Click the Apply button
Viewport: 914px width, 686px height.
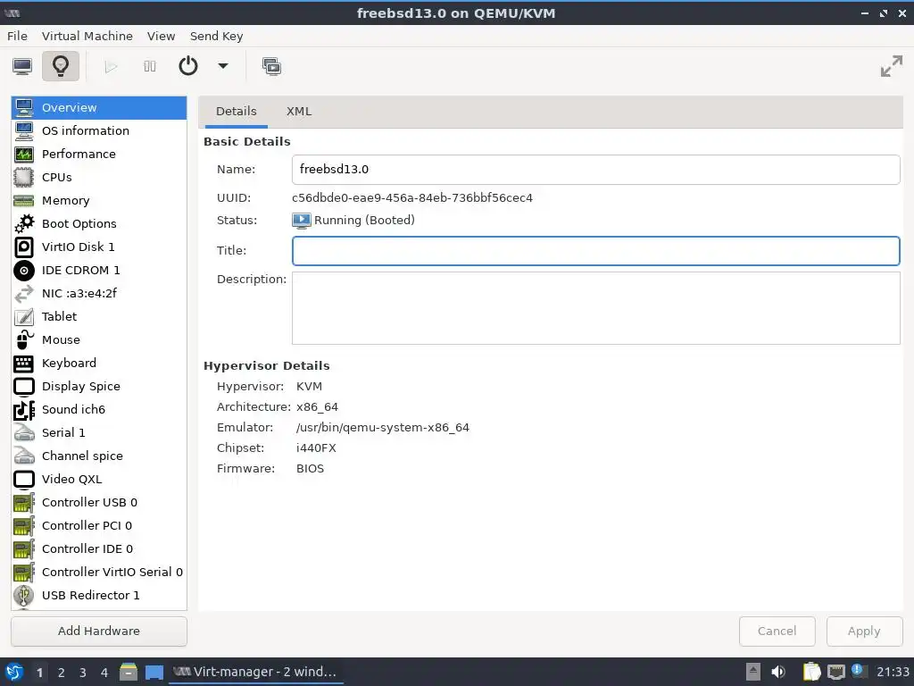click(x=864, y=632)
